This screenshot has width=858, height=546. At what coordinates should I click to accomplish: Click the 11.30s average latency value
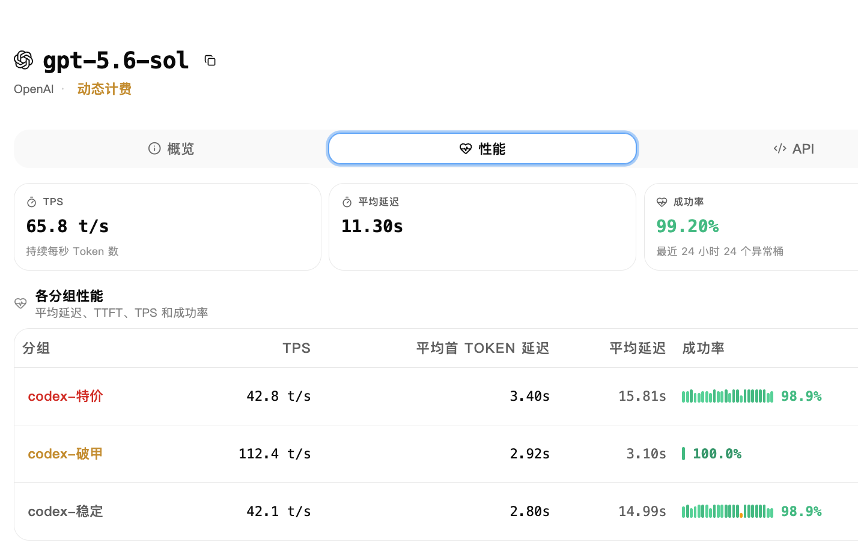[373, 226]
